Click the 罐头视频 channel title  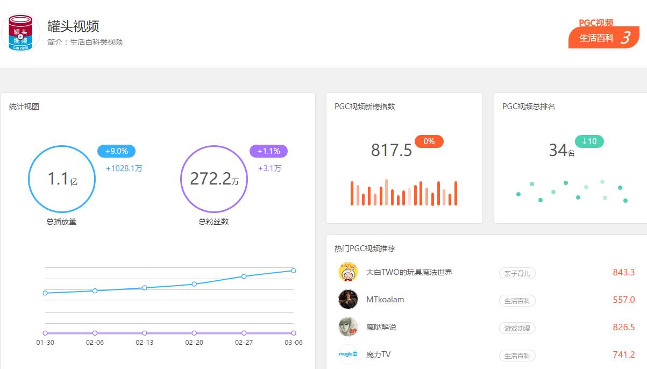point(73,26)
